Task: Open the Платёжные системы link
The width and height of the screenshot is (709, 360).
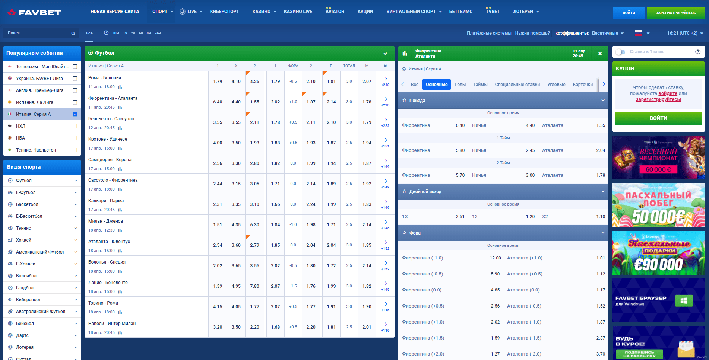Action: pyautogui.click(x=489, y=33)
